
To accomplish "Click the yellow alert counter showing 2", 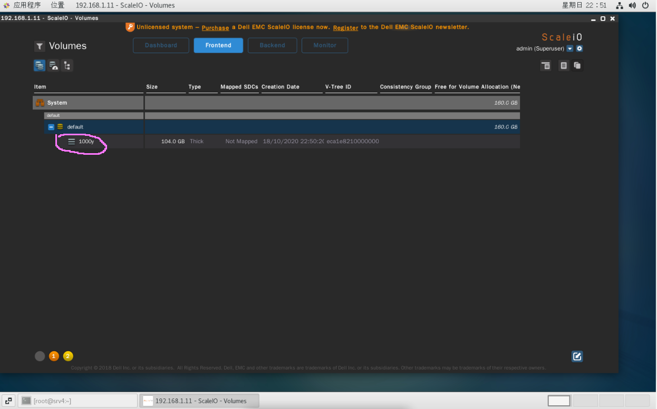I will (68, 356).
